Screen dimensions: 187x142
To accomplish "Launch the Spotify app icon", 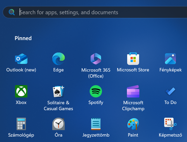I will (x=96, y=91).
